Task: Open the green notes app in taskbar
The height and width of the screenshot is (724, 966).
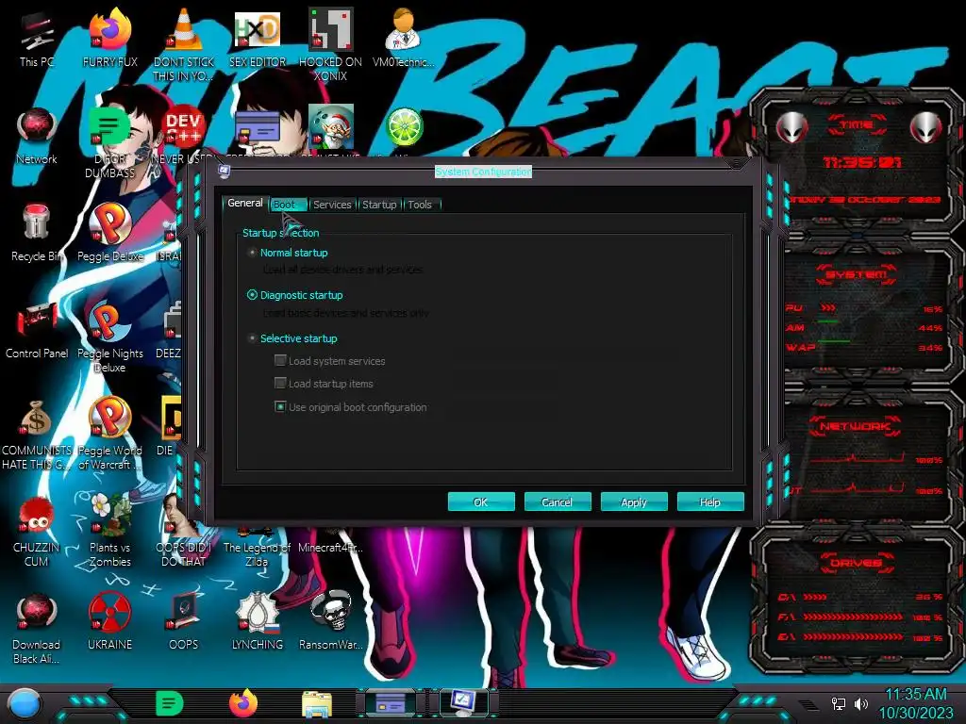Action: click(x=170, y=703)
